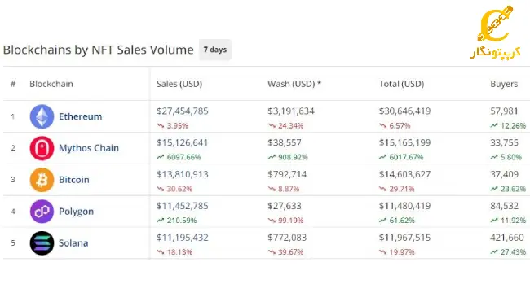Click Mythos Chain sales uptrend arrow icon

[x=160, y=157]
